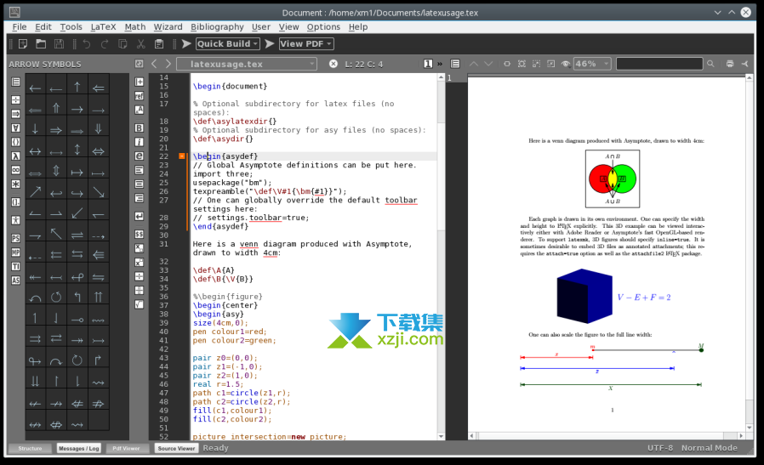This screenshot has width=764, height=465.
Task: Toggle the Source Viewer panel
Action: pyautogui.click(x=176, y=449)
